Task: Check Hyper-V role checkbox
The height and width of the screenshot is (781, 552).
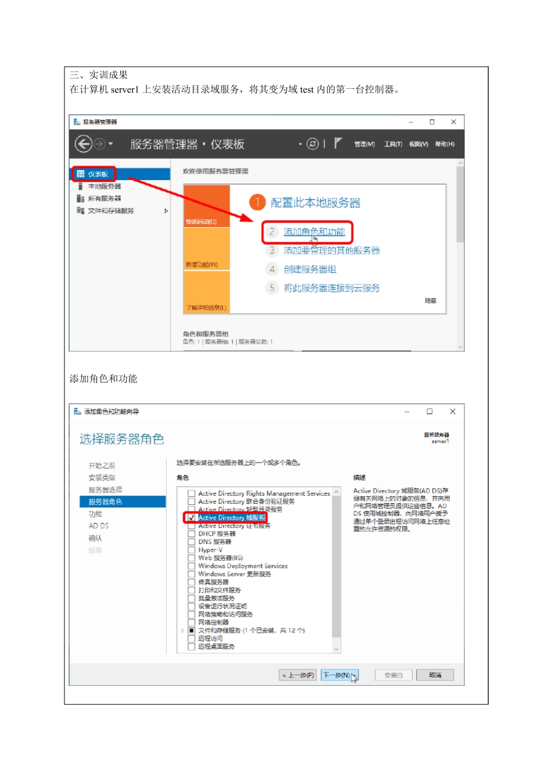Action: click(191, 550)
